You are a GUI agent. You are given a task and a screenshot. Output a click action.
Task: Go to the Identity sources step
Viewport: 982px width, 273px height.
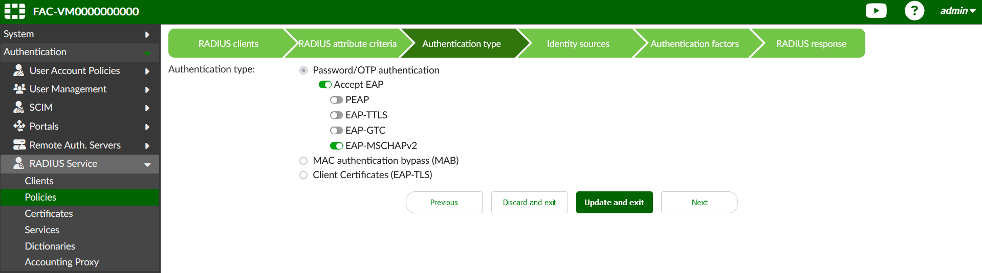pos(578,44)
